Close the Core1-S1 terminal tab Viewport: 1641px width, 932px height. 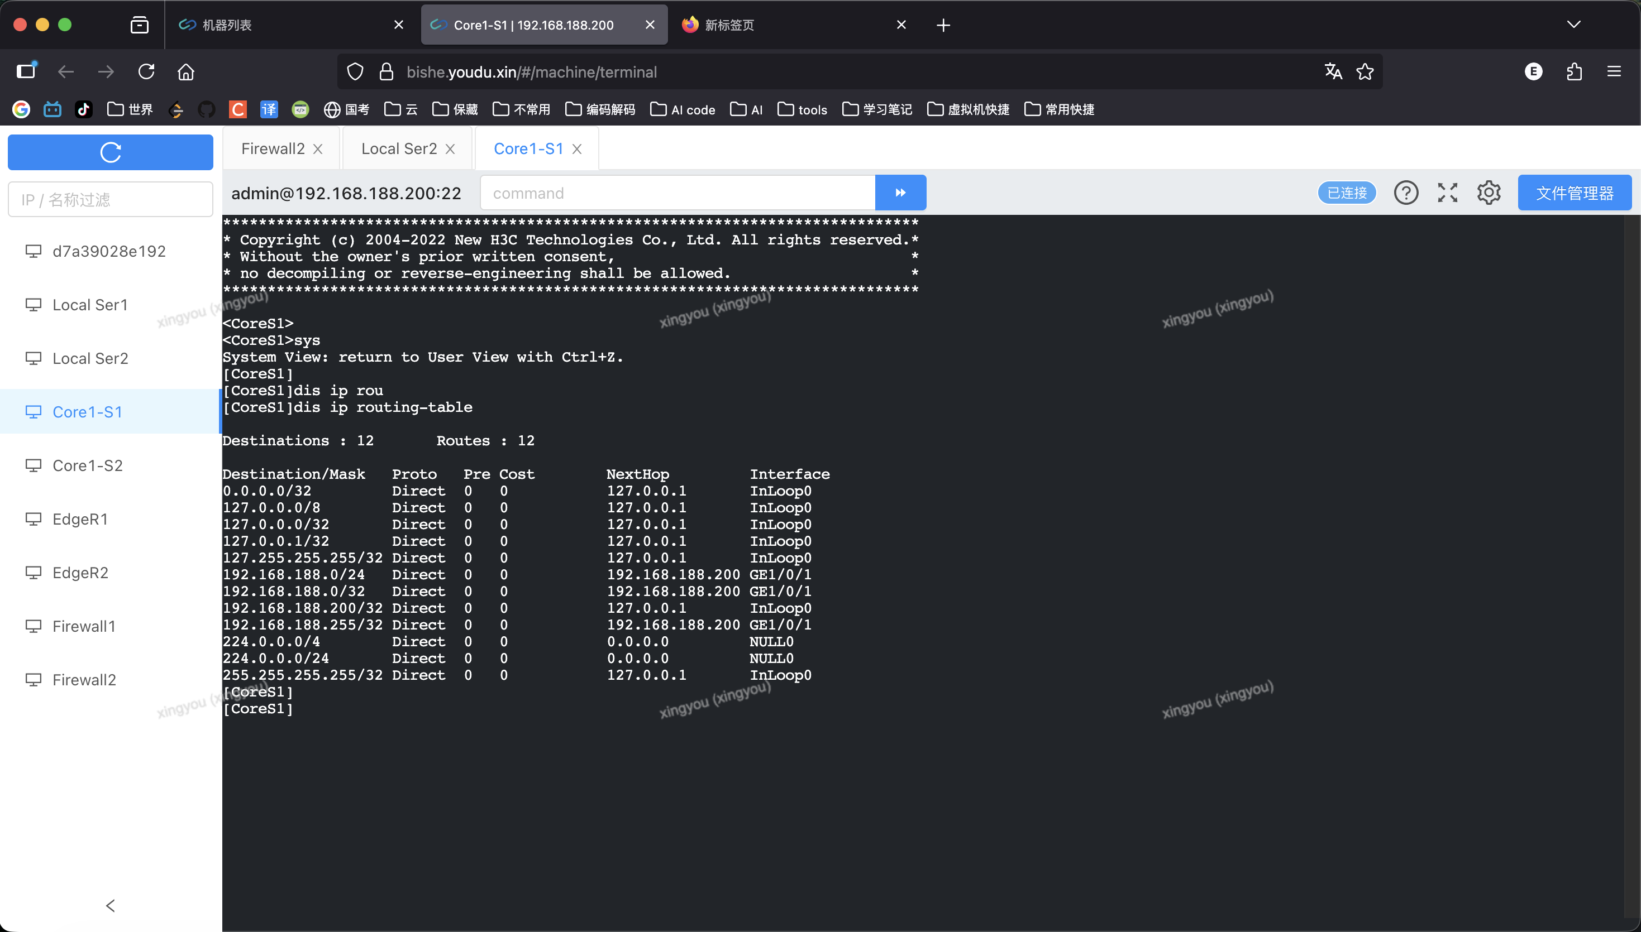pyautogui.click(x=577, y=149)
